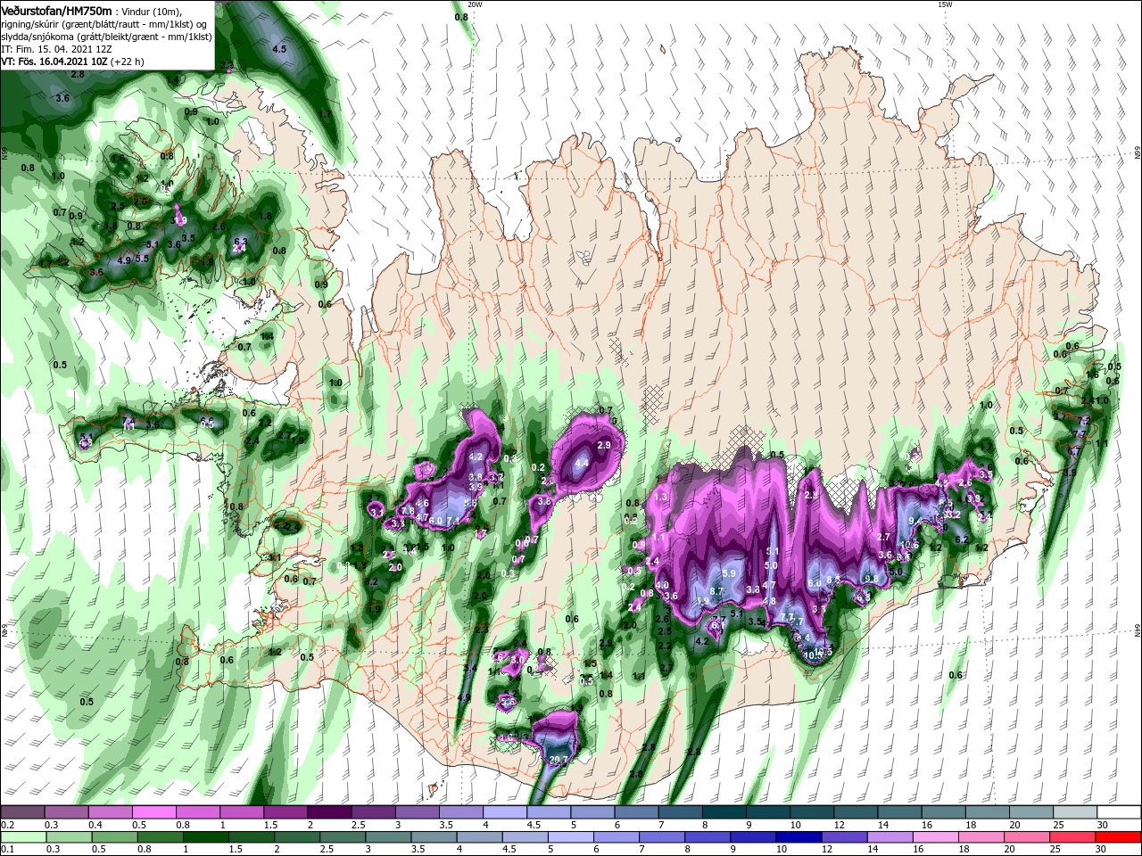
Task: Pick the rain legend swatch between 20 and 25
Action: point(1028,836)
